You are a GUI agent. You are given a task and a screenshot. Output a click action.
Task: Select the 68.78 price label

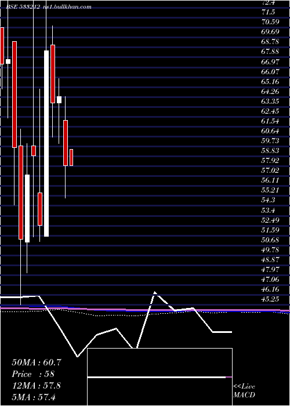(x=270, y=42)
